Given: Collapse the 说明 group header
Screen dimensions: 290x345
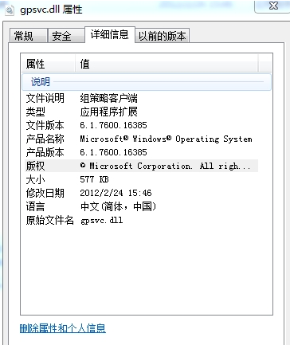Looking at the screenshot, I should (147, 82).
